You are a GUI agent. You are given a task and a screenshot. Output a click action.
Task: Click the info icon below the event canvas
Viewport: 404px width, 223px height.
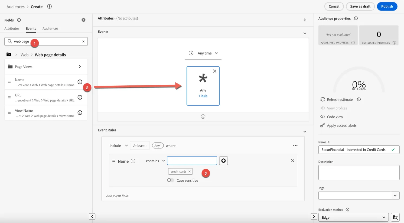pos(203,117)
